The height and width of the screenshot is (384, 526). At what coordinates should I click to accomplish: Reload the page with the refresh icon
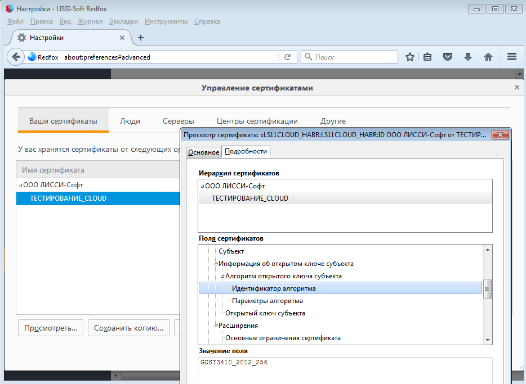[x=287, y=57]
